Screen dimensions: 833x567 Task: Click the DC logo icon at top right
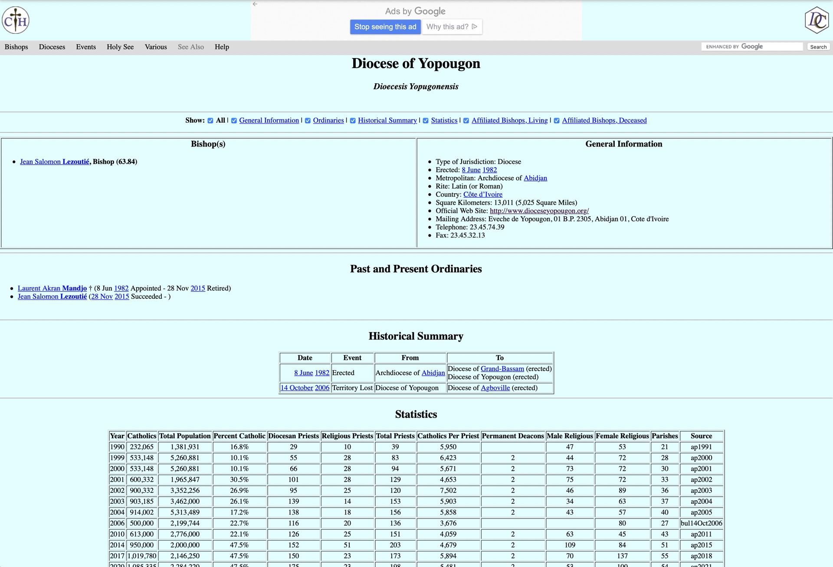pyautogui.click(x=817, y=20)
